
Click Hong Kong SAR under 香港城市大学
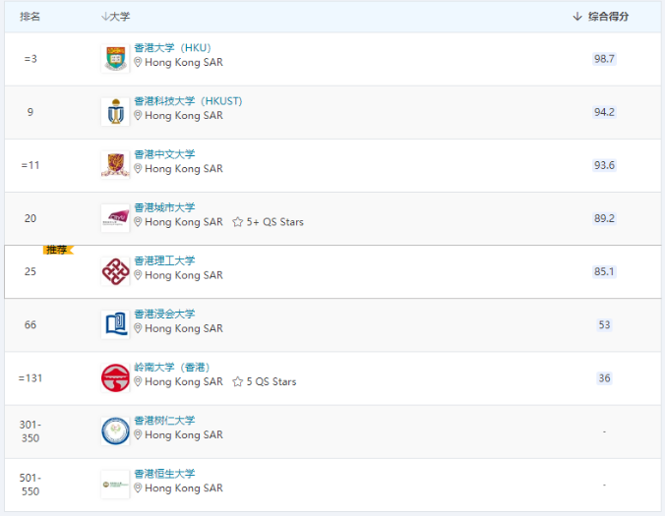[184, 222]
